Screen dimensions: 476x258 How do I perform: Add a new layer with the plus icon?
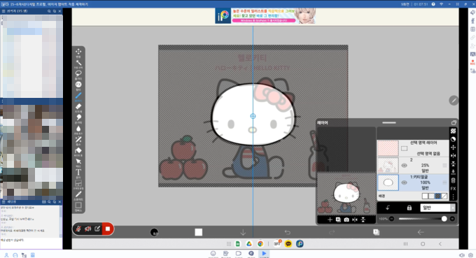pyautogui.click(x=330, y=220)
